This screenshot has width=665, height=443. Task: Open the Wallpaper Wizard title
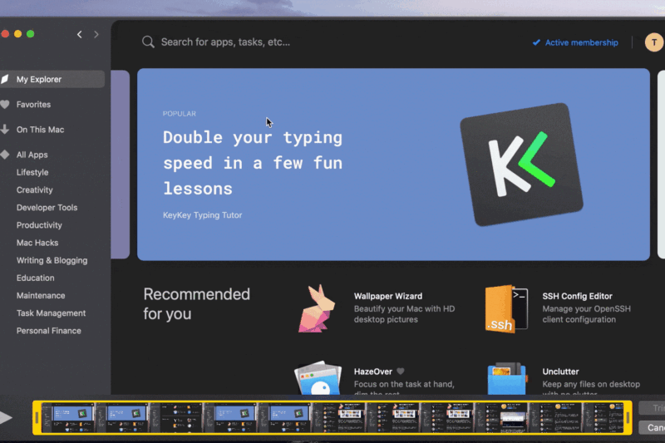388,296
